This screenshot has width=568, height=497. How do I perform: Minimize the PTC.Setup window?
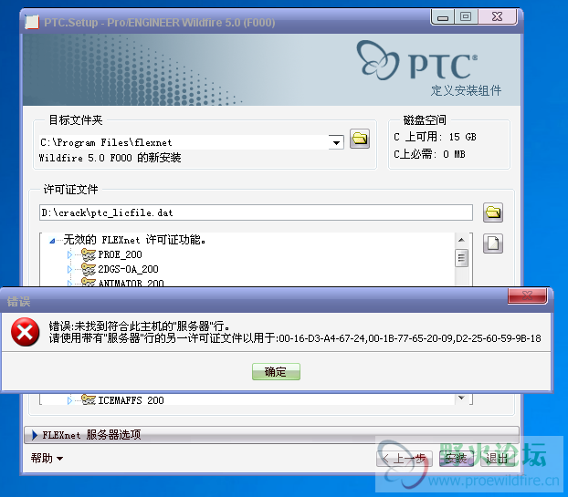tap(443, 16)
